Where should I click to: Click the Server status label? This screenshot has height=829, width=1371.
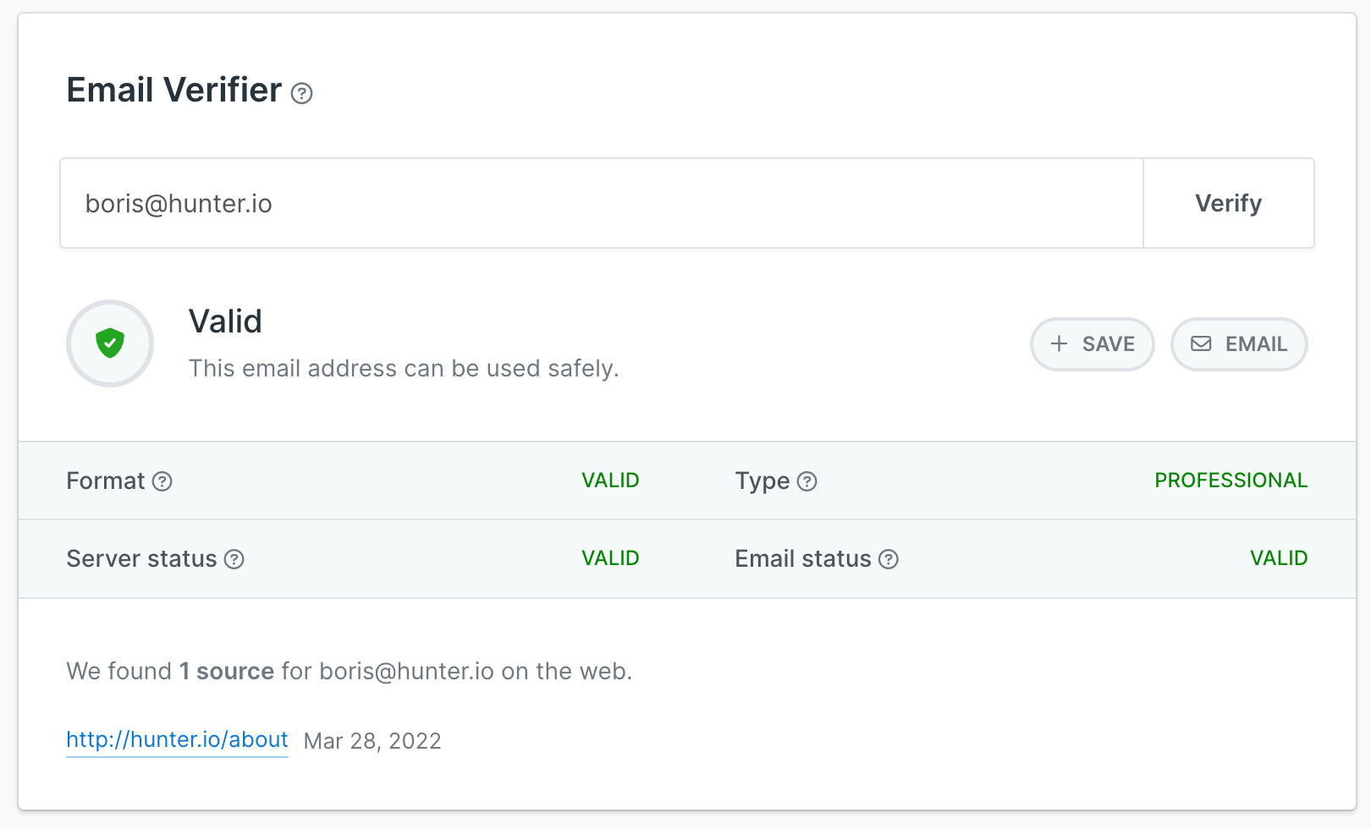(141, 559)
